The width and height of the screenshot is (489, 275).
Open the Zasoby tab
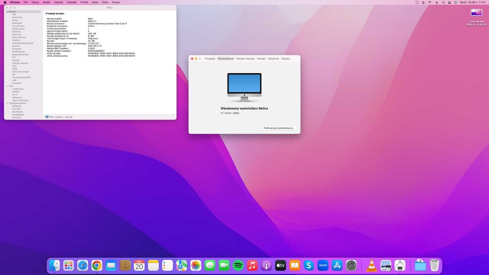286,59
